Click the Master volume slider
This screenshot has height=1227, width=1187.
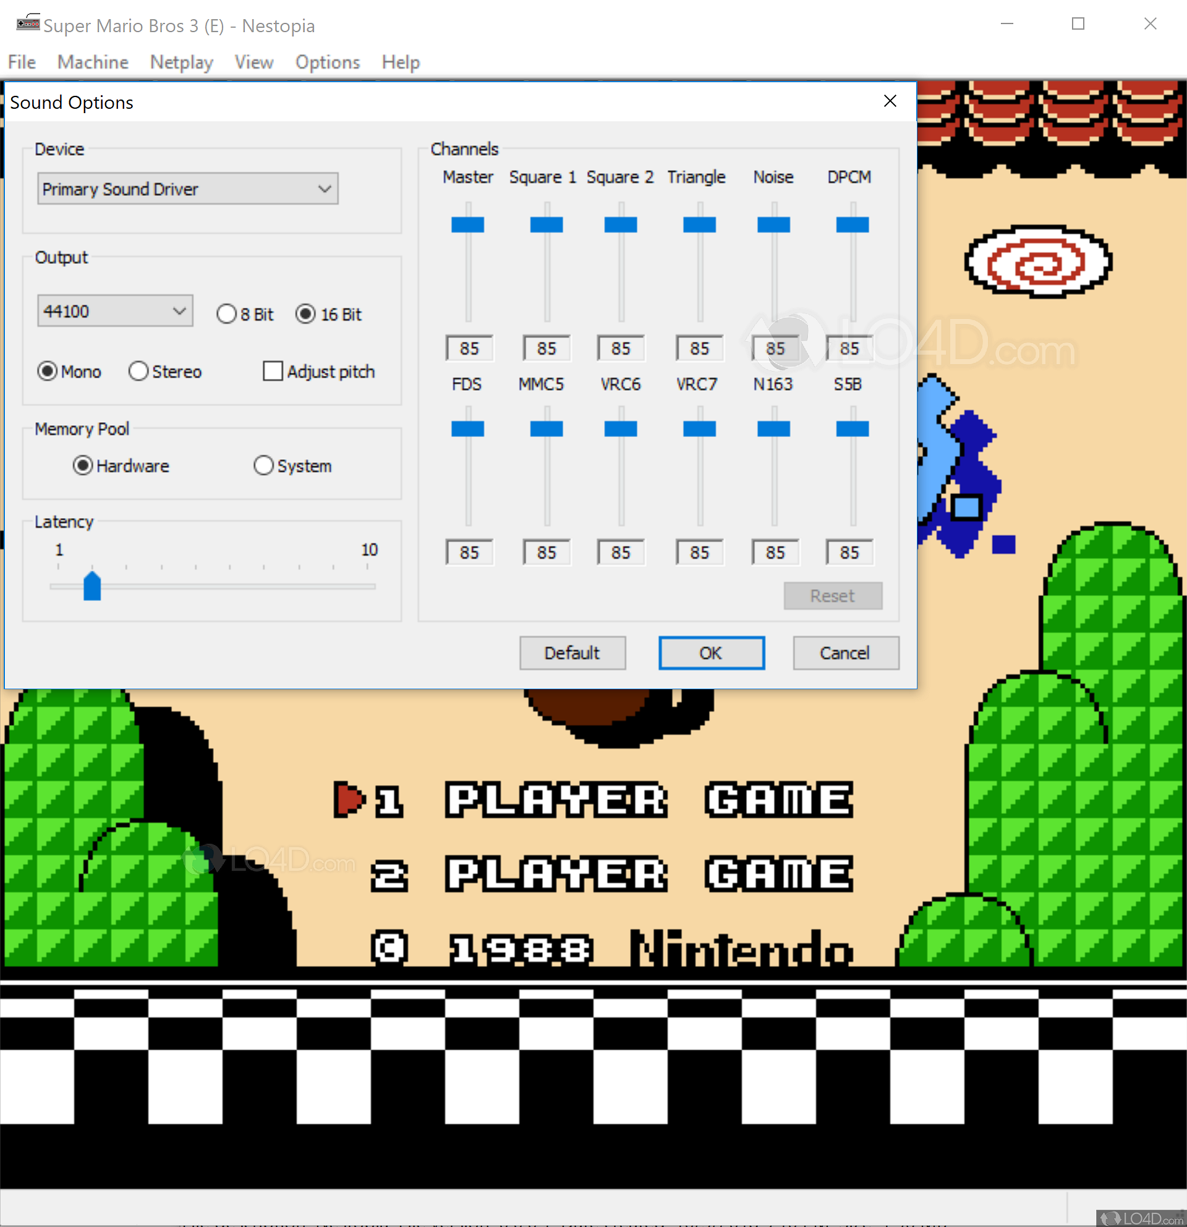click(467, 225)
